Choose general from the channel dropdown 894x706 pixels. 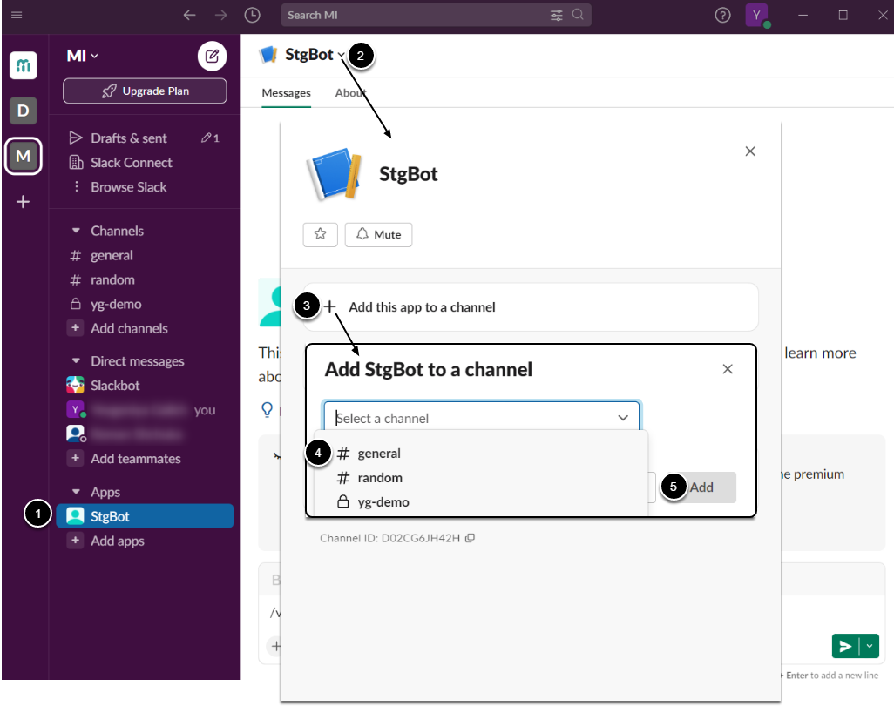pos(481,454)
